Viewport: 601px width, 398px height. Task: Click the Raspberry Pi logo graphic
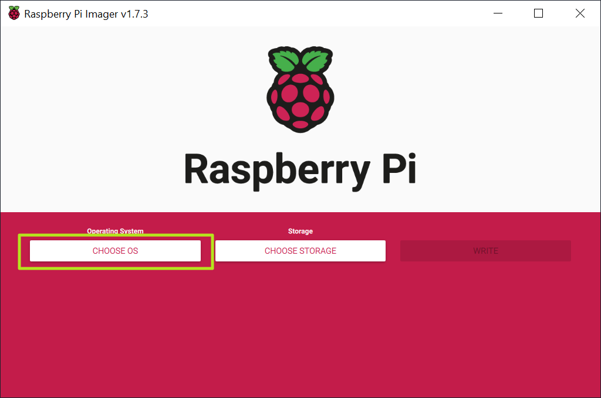click(x=300, y=88)
